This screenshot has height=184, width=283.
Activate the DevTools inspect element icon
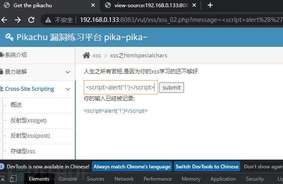3,179
